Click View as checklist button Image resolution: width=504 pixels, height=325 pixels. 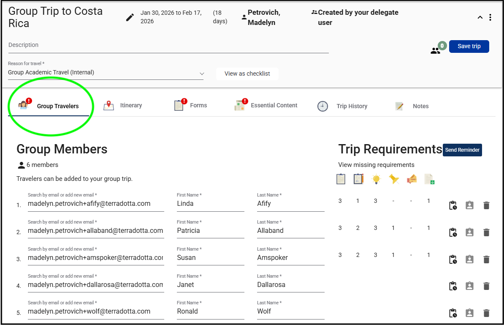247,74
